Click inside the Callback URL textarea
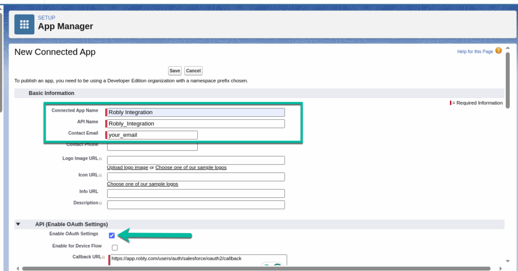This screenshot has width=518, height=271. coord(198,260)
